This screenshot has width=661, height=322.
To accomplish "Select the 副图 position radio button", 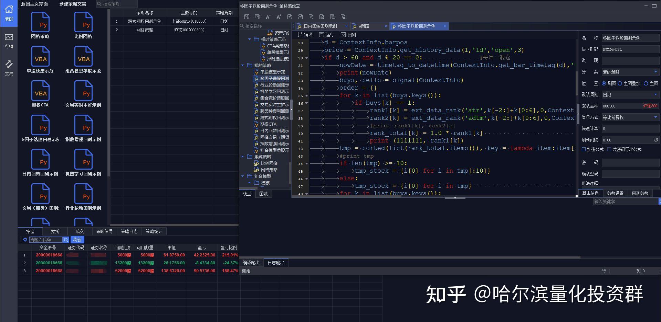I will tap(604, 83).
